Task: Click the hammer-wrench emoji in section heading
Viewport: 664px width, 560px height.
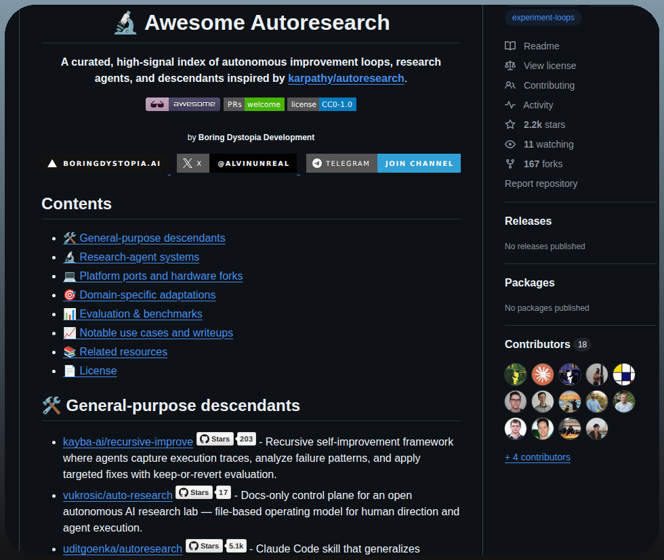Action: 51,406
